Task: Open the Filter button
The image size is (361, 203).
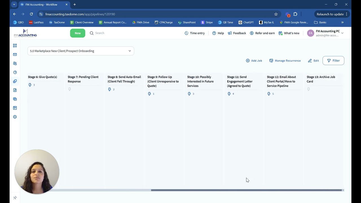Action: [333, 61]
